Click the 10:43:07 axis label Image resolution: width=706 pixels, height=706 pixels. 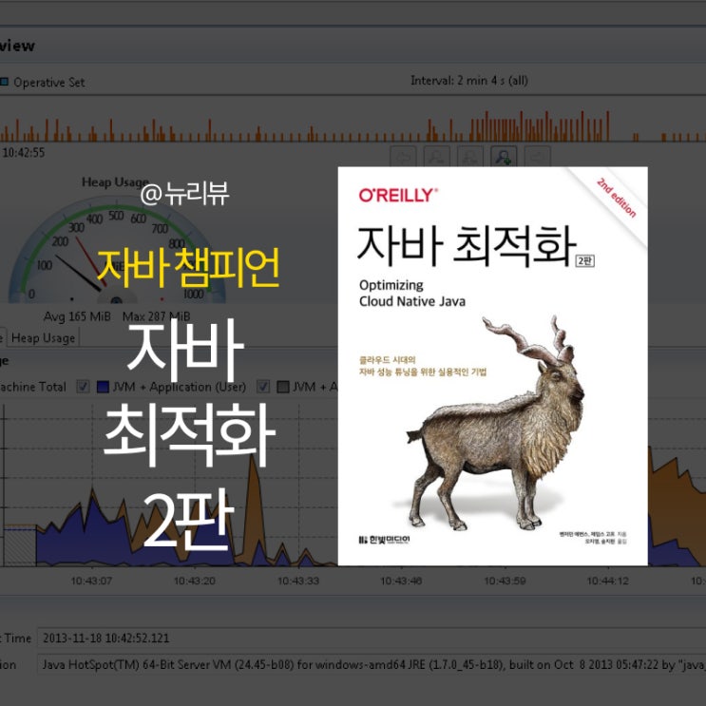[91, 581]
